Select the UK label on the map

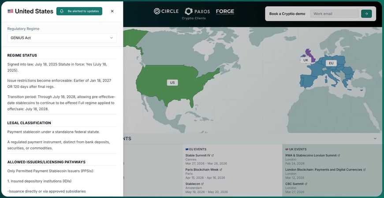click(x=306, y=60)
